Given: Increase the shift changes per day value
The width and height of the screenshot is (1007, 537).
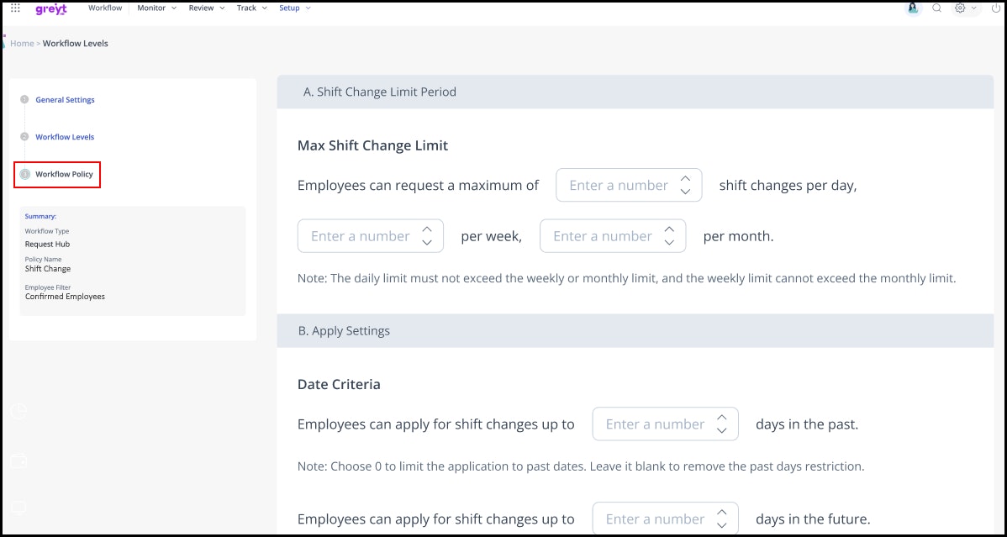Looking at the screenshot, I should click(685, 178).
